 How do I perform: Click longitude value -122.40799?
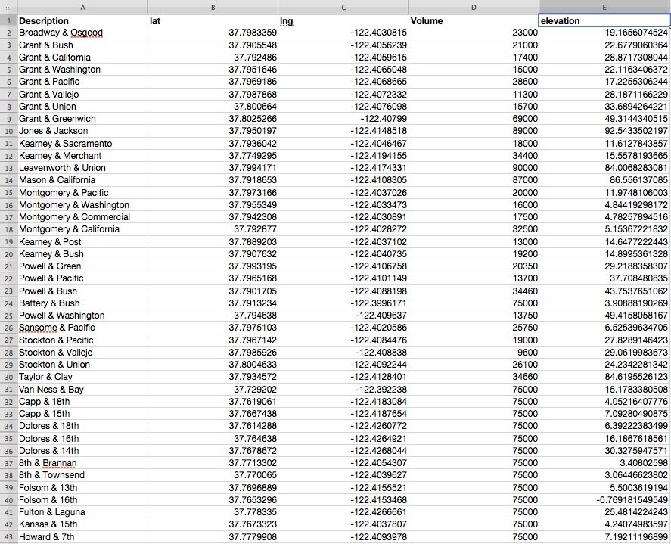click(x=343, y=119)
